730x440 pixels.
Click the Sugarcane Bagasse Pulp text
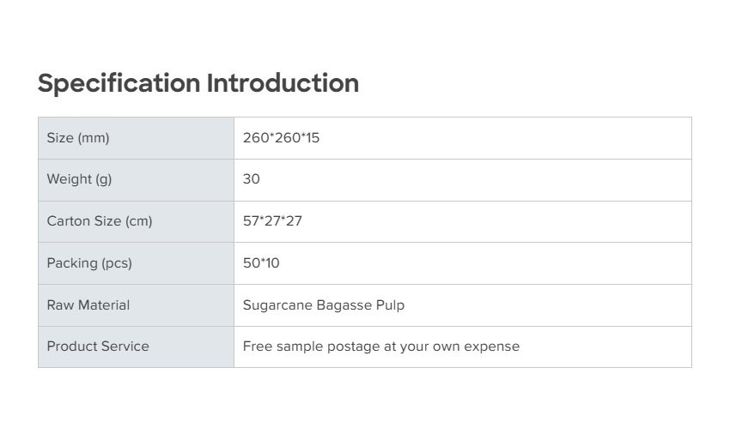pos(323,305)
